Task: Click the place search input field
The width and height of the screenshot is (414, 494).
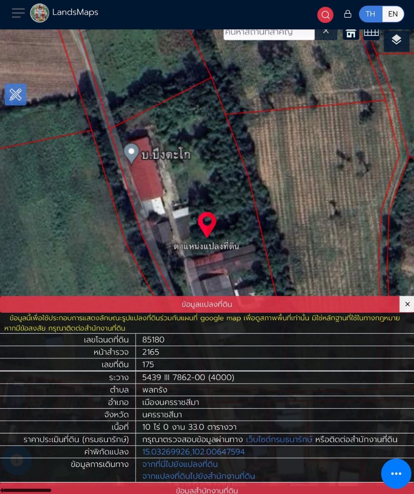Action: click(269, 33)
